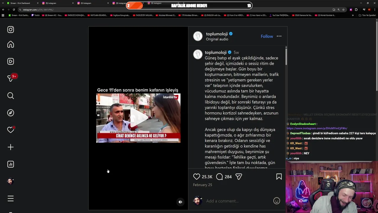The height and width of the screenshot is (213, 378).
Task: Open Notifications heart icon in sidebar
Action: tap(11, 130)
